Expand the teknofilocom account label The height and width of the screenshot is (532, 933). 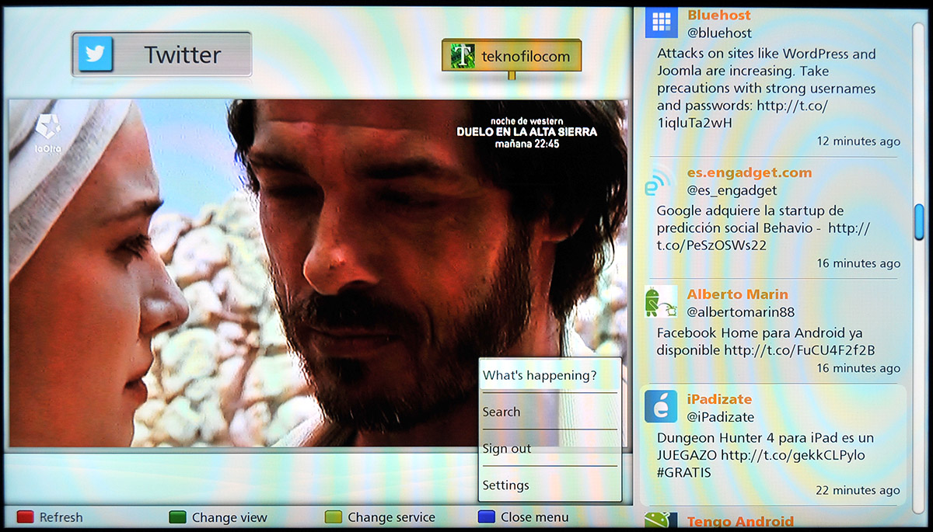tap(525, 56)
